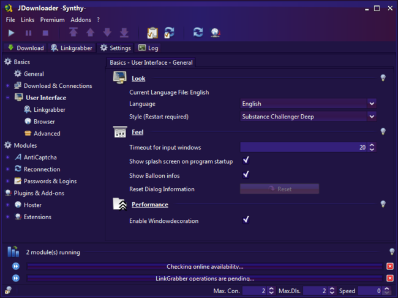Toggle Enable Windowdecoration checkbox
Screen dimensions: 398x298
point(246,220)
